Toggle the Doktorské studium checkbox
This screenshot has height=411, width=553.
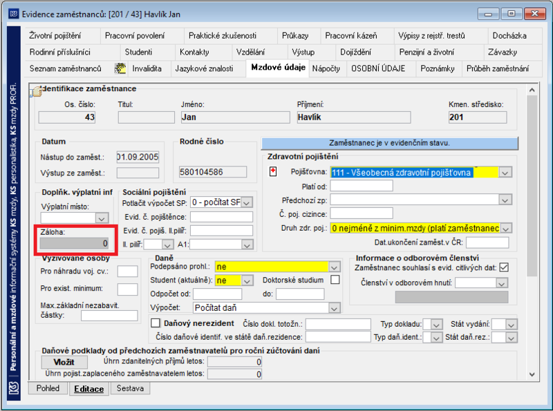[x=335, y=280]
